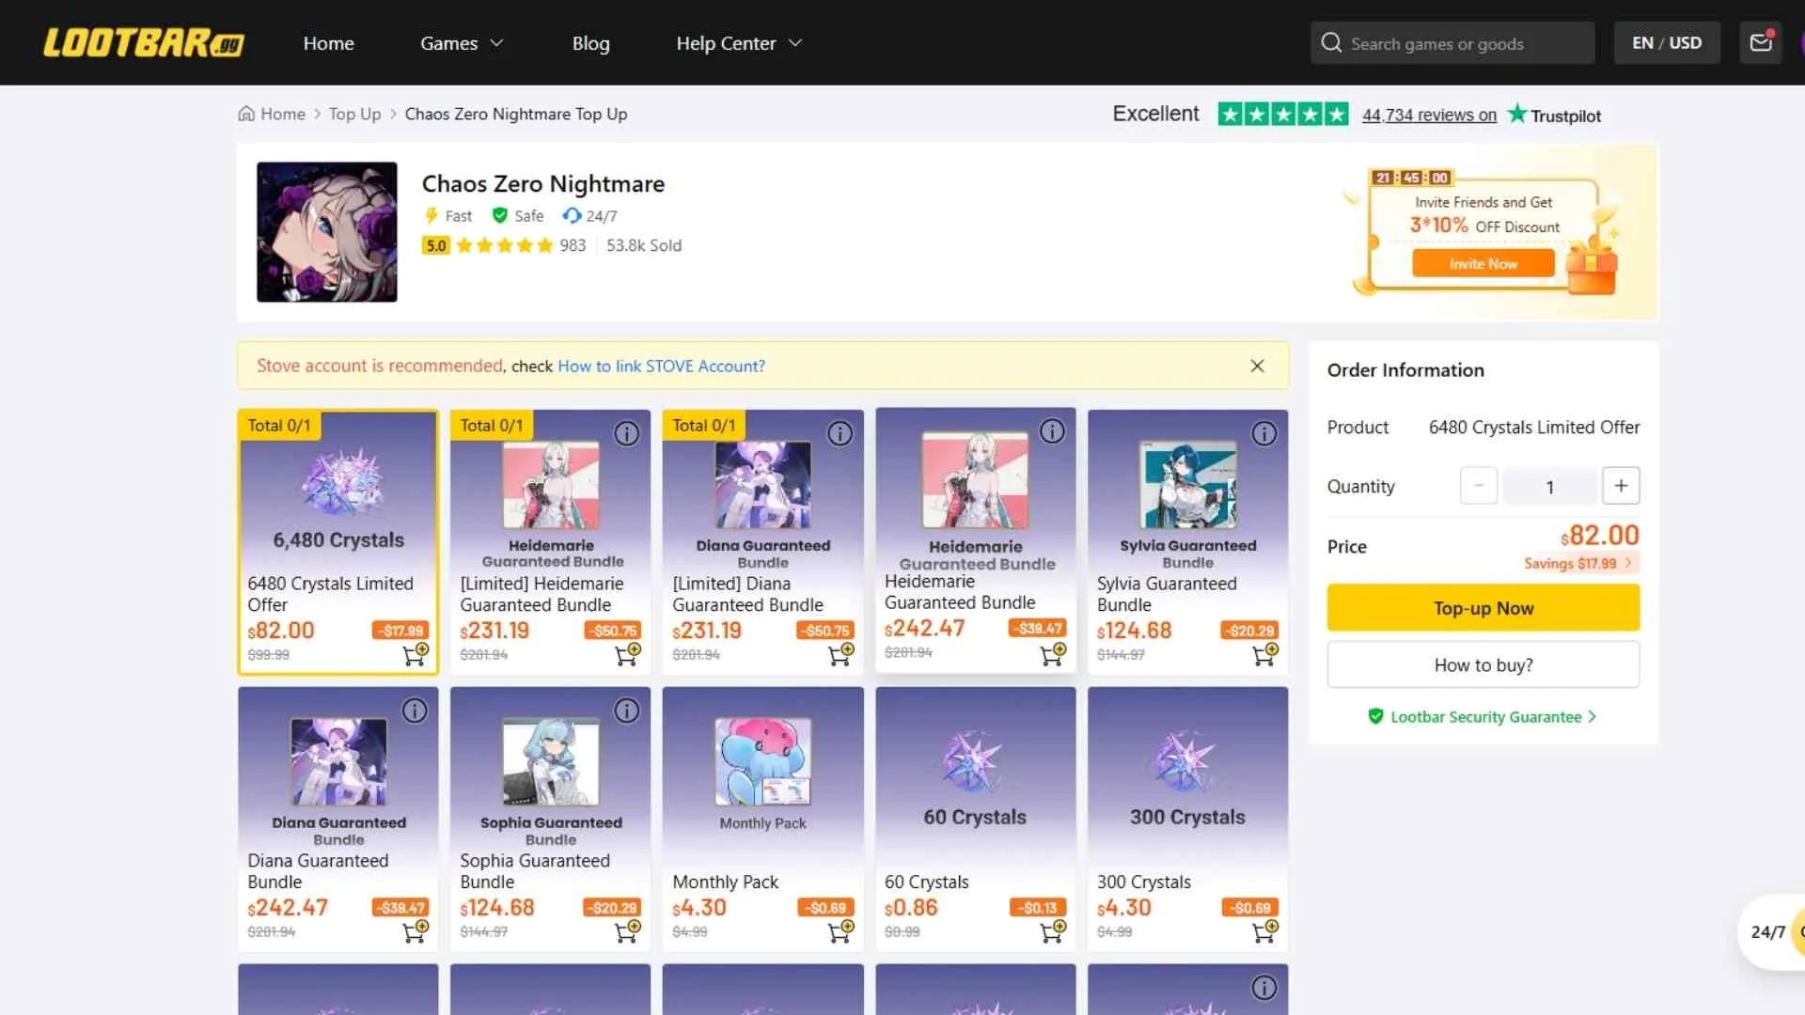Show info for Sophia Guaranteed Bundle
Image resolution: width=1805 pixels, height=1015 pixels.
(x=627, y=710)
